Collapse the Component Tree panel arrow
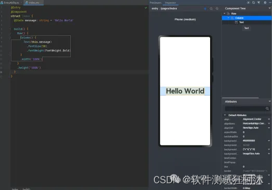 (x=269, y=8)
